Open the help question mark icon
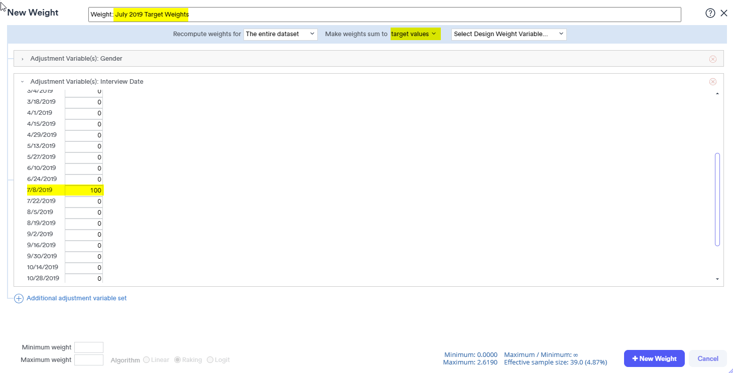Screen dimensions: 733x373 pos(710,14)
